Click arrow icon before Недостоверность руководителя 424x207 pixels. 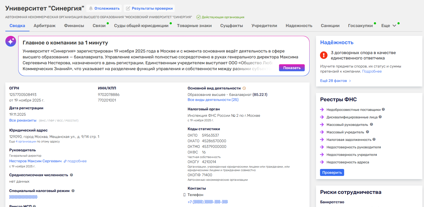point(322,147)
